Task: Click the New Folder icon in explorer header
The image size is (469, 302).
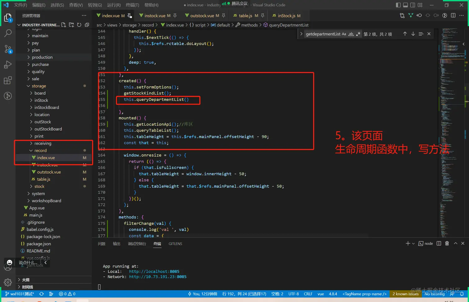Action: click(x=71, y=25)
